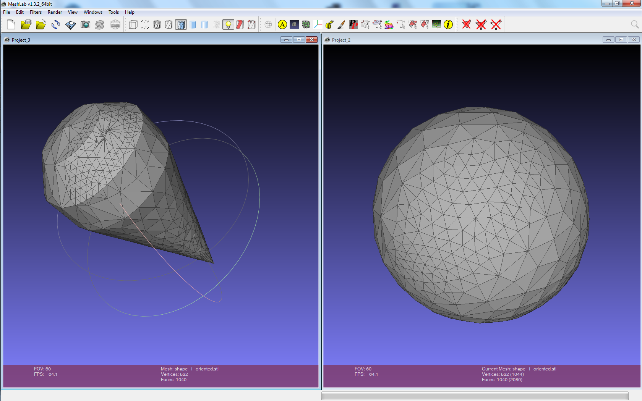Screen dimensions: 642x401
Task: Click the Export Mesh floppy disk icon
Action: click(x=71, y=25)
